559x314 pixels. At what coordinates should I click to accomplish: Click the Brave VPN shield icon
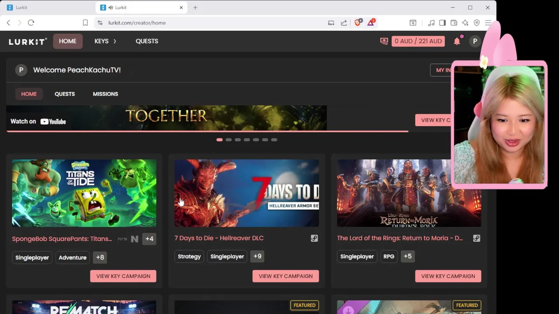coord(476,23)
